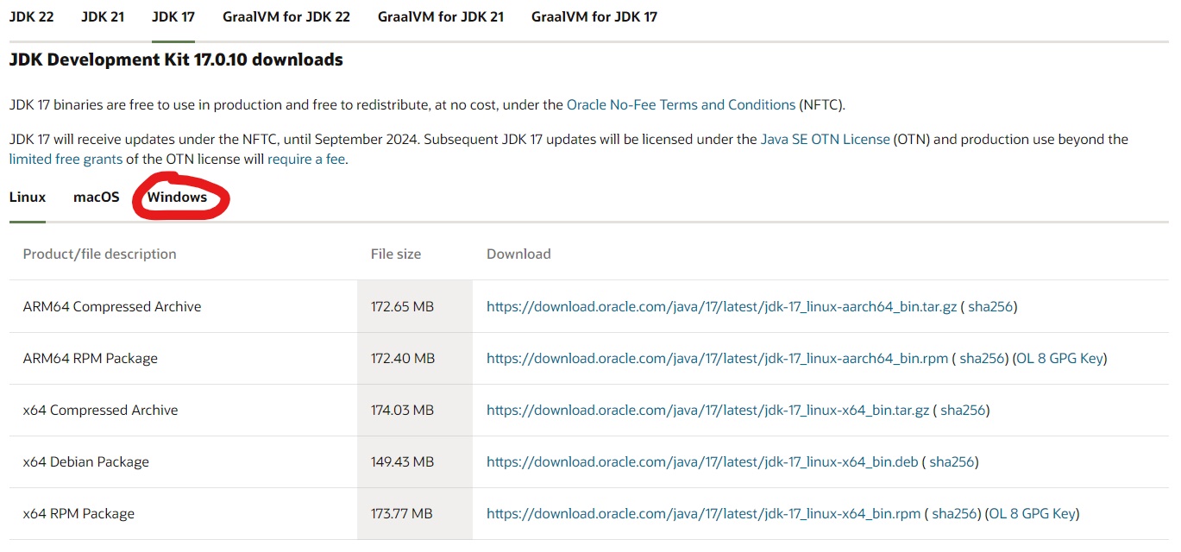
Task: Open Oracle No-Fee Terms and Conditions link
Action: coord(681,104)
